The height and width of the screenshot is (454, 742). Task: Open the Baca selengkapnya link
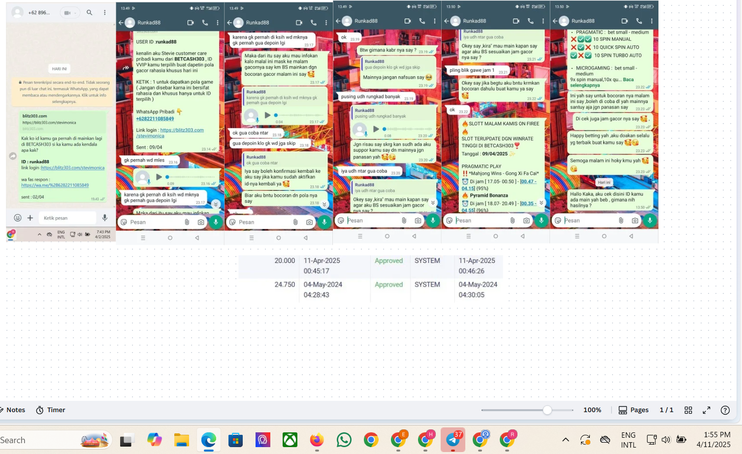pos(601,82)
